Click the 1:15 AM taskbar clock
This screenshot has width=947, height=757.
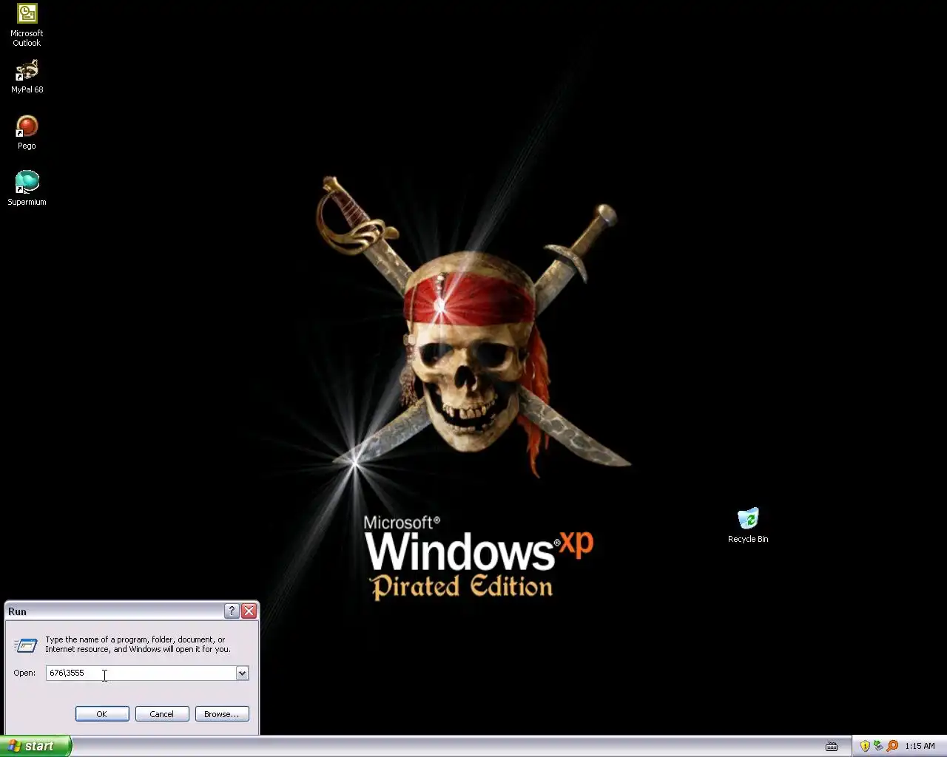point(920,746)
